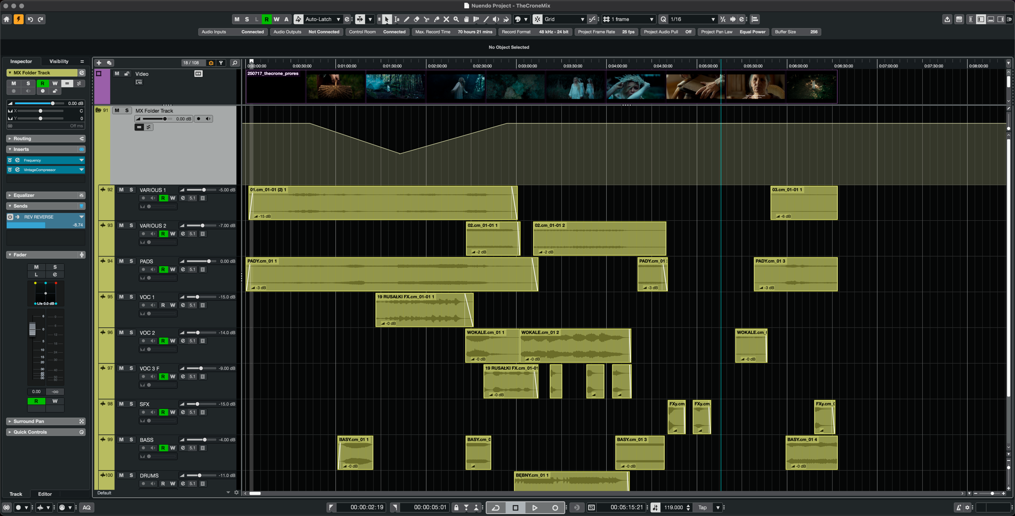Select the Erase tool in toolbar
This screenshot has height=516, width=1015.
(416, 19)
